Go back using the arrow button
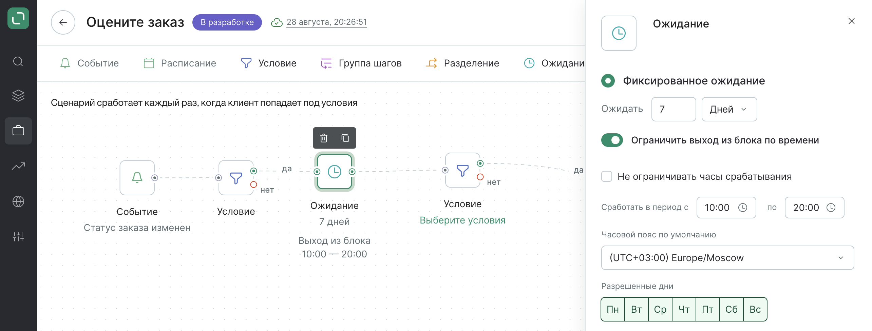The width and height of the screenshot is (872, 331). [63, 22]
